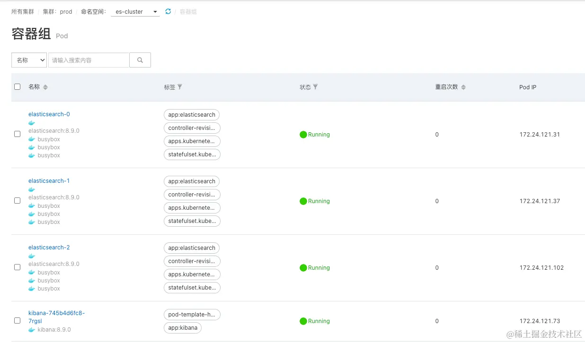Click the app:kibana label tag
This screenshot has height=342, width=585.
click(x=183, y=328)
